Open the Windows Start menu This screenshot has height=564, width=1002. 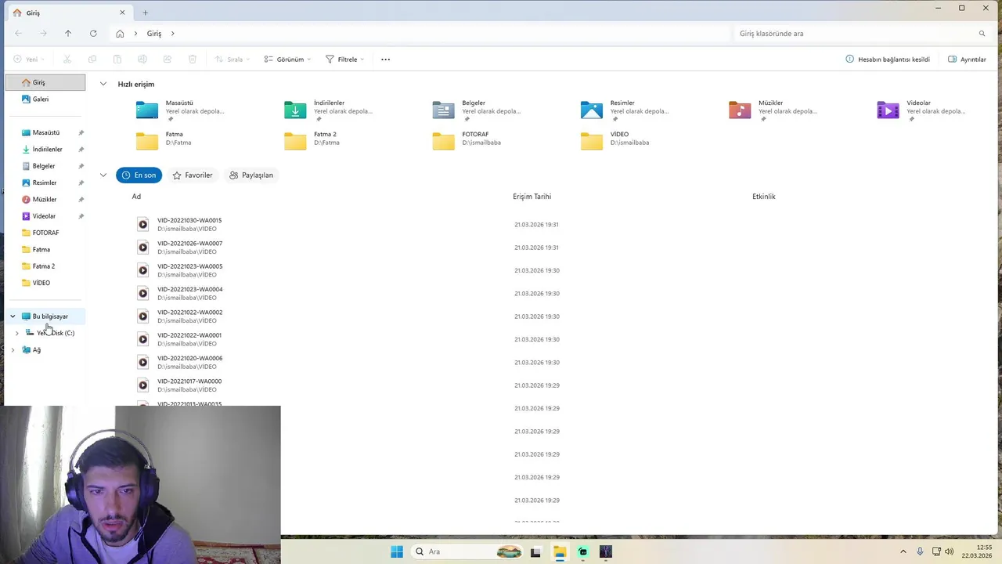397,551
